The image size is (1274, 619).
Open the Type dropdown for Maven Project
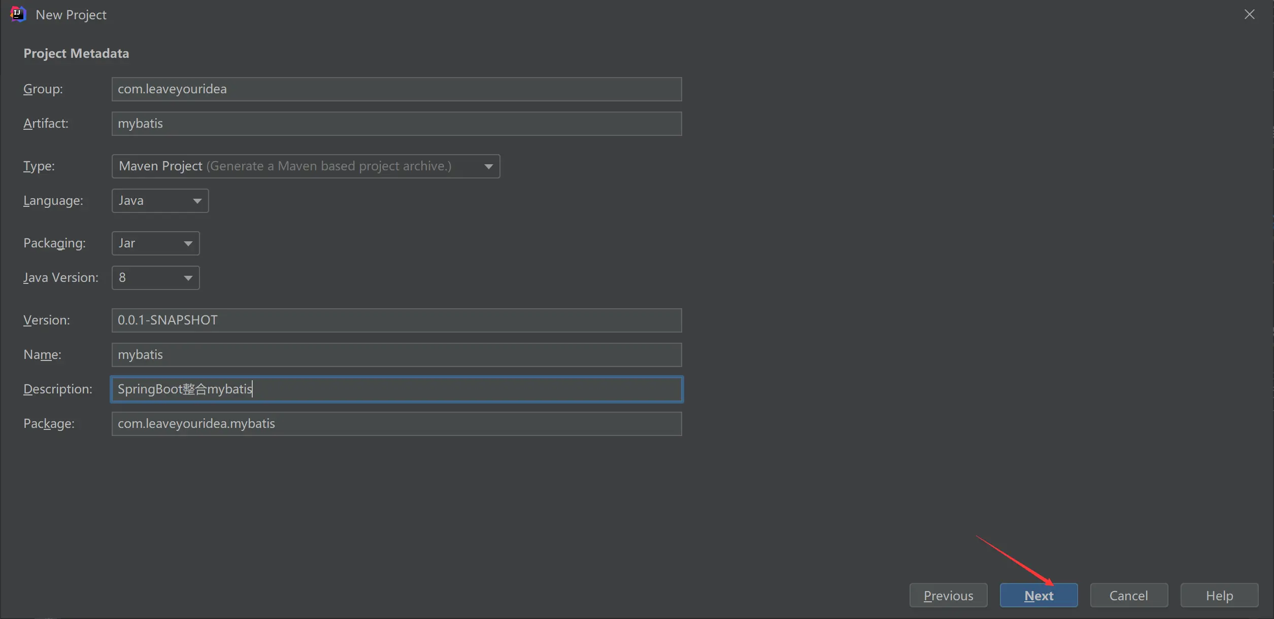click(x=305, y=166)
